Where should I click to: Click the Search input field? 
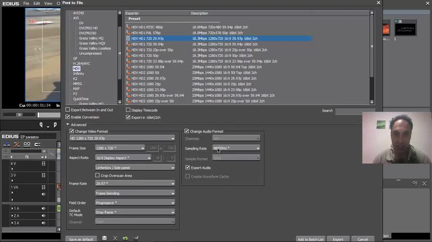click(355, 111)
